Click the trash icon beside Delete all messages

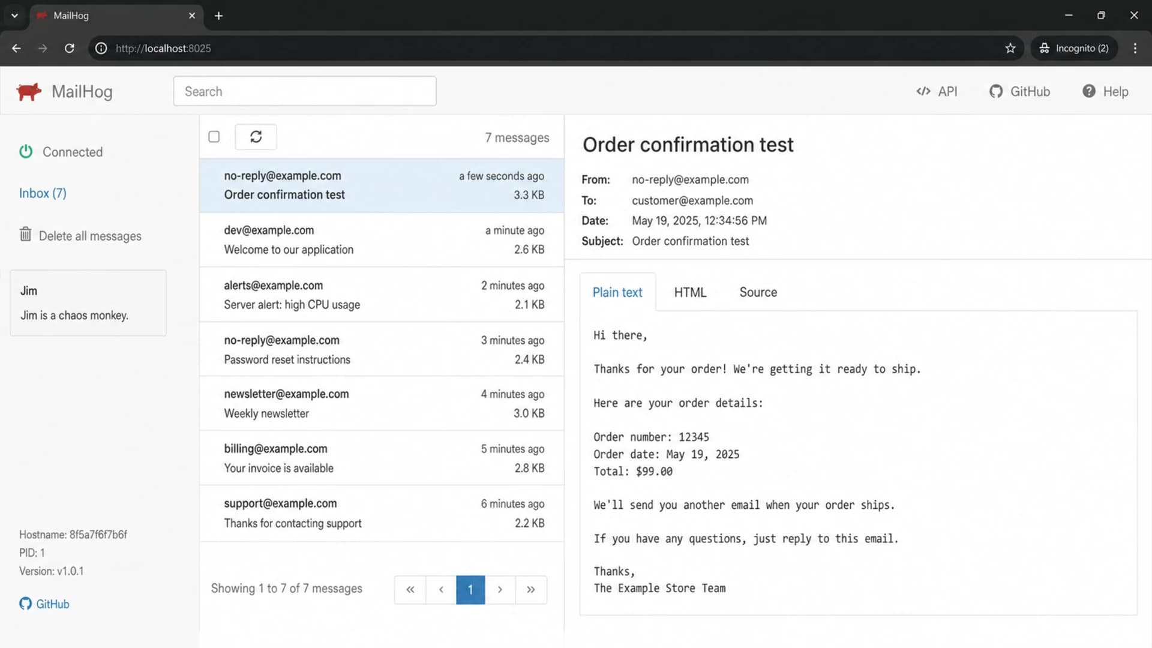pyautogui.click(x=25, y=234)
